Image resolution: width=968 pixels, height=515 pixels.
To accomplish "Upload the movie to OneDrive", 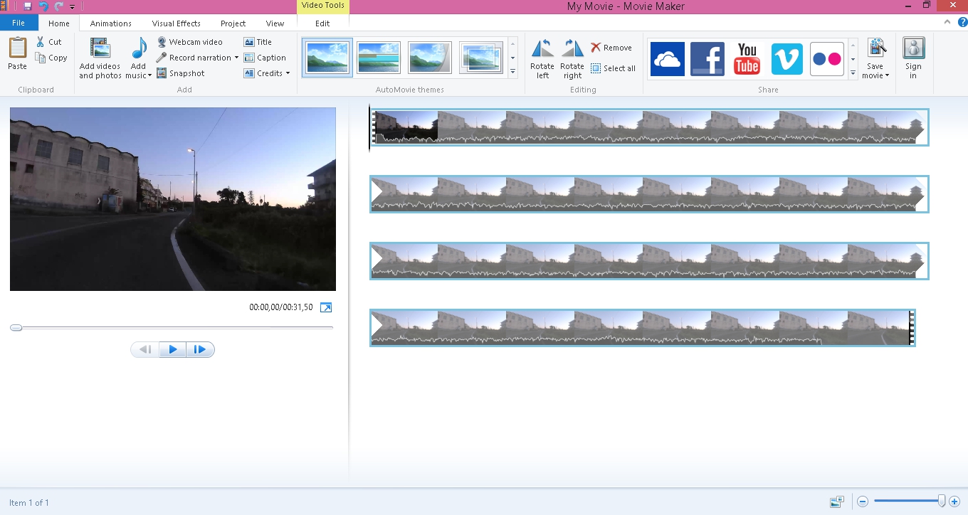I will pyautogui.click(x=667, y=58).
